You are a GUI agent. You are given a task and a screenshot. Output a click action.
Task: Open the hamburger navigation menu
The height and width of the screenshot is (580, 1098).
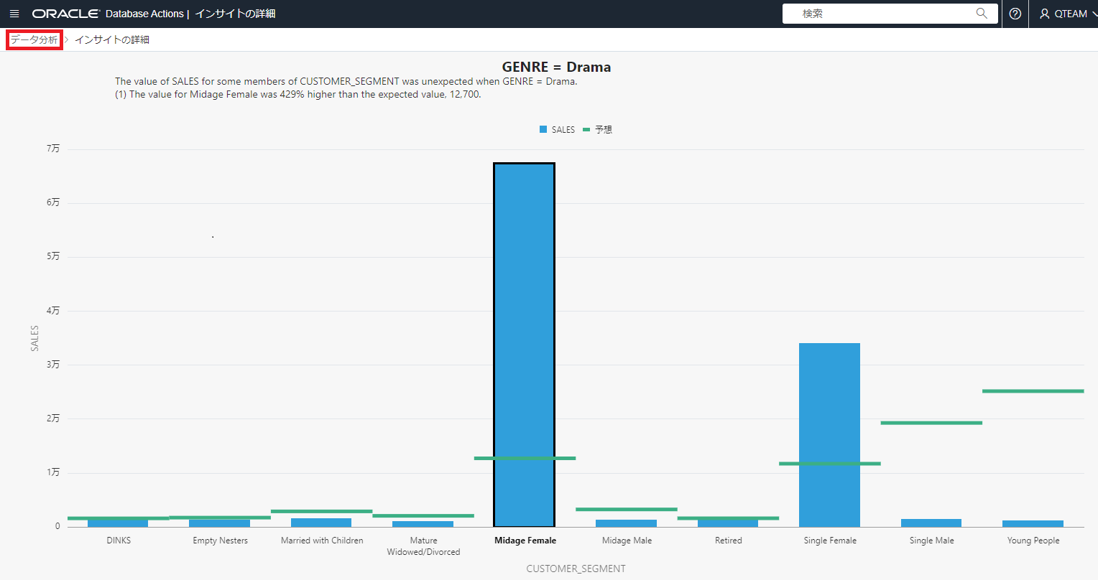14,14
